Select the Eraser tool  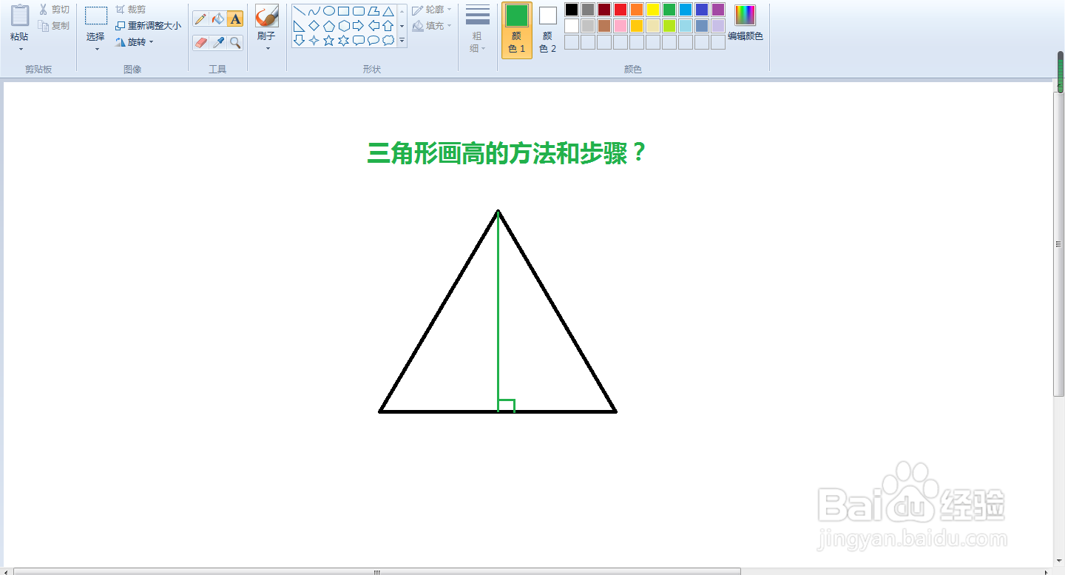click(200, 43)
